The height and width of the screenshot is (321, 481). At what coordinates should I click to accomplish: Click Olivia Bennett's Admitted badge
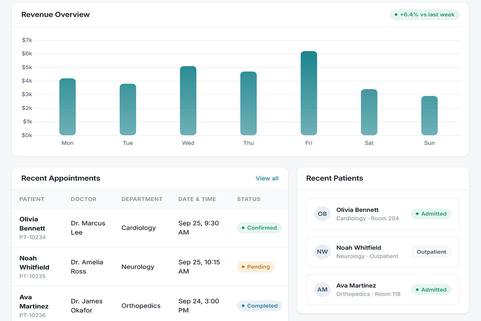click(x=431, y=214)
